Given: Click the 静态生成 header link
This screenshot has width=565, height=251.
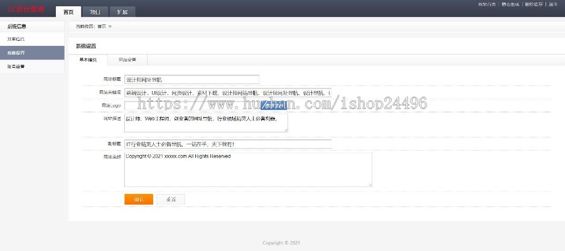Looking at the screenshot, I should pyautogui.click(x=510, y=4).
